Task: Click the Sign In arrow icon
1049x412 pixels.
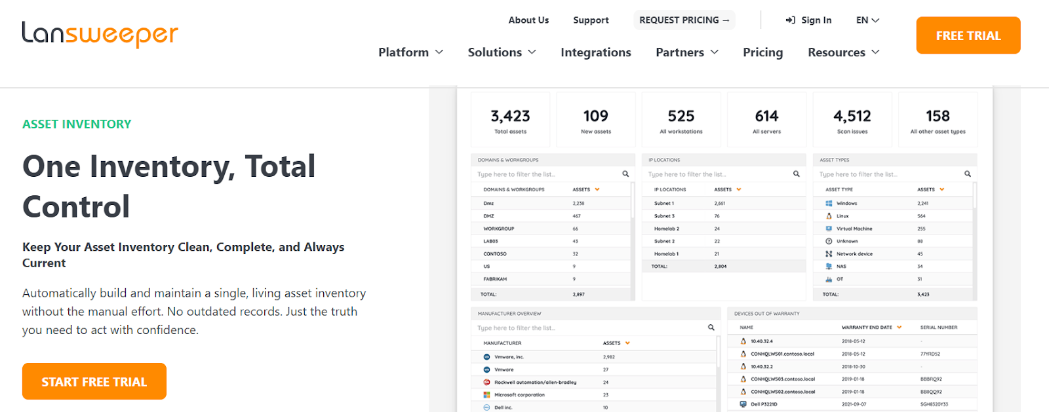Action: (x=791, y=20)
